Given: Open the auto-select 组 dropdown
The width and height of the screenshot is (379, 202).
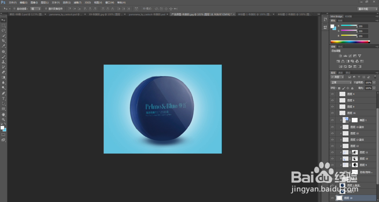Looking at the screenshot, I should tap(36, 9).
